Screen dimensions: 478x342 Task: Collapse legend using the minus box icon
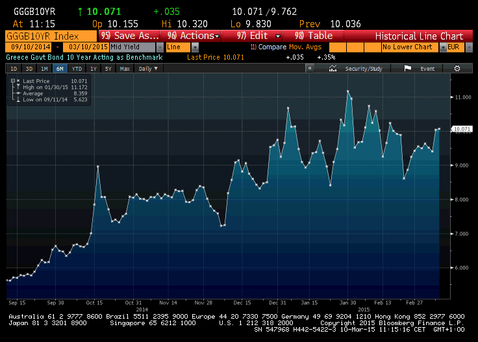pos(13,80)
